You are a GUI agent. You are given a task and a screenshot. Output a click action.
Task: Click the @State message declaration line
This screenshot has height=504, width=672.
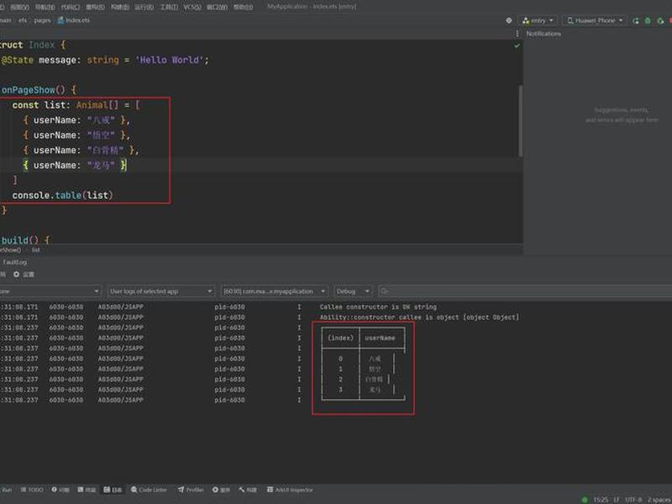pos(105,60)
